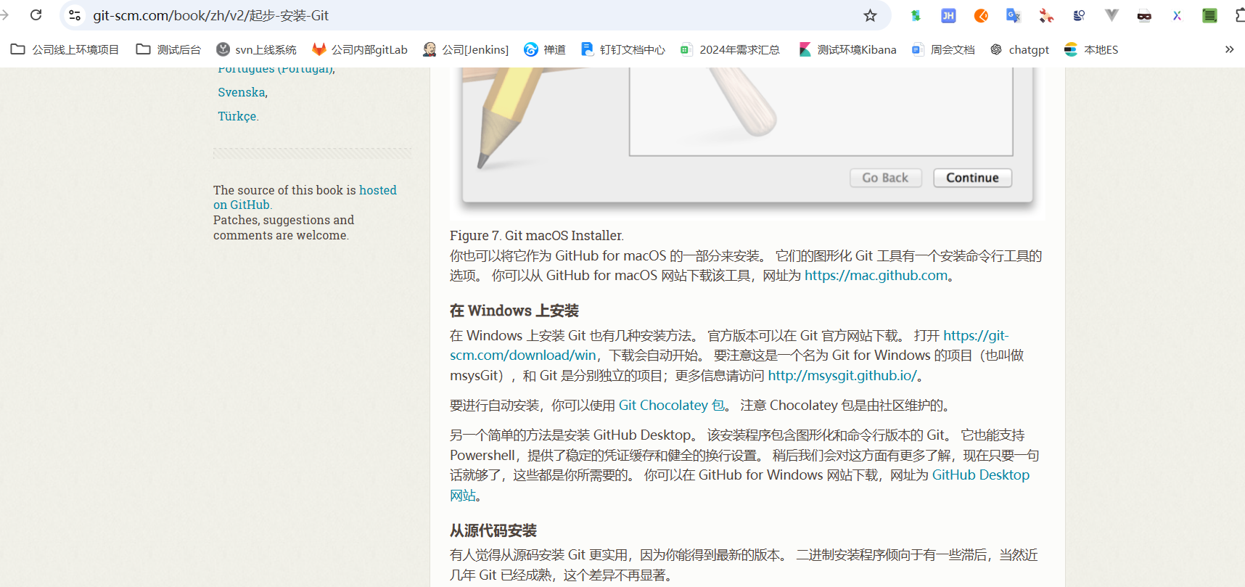Open the 周会文档 bookmark

pos(943,49)
